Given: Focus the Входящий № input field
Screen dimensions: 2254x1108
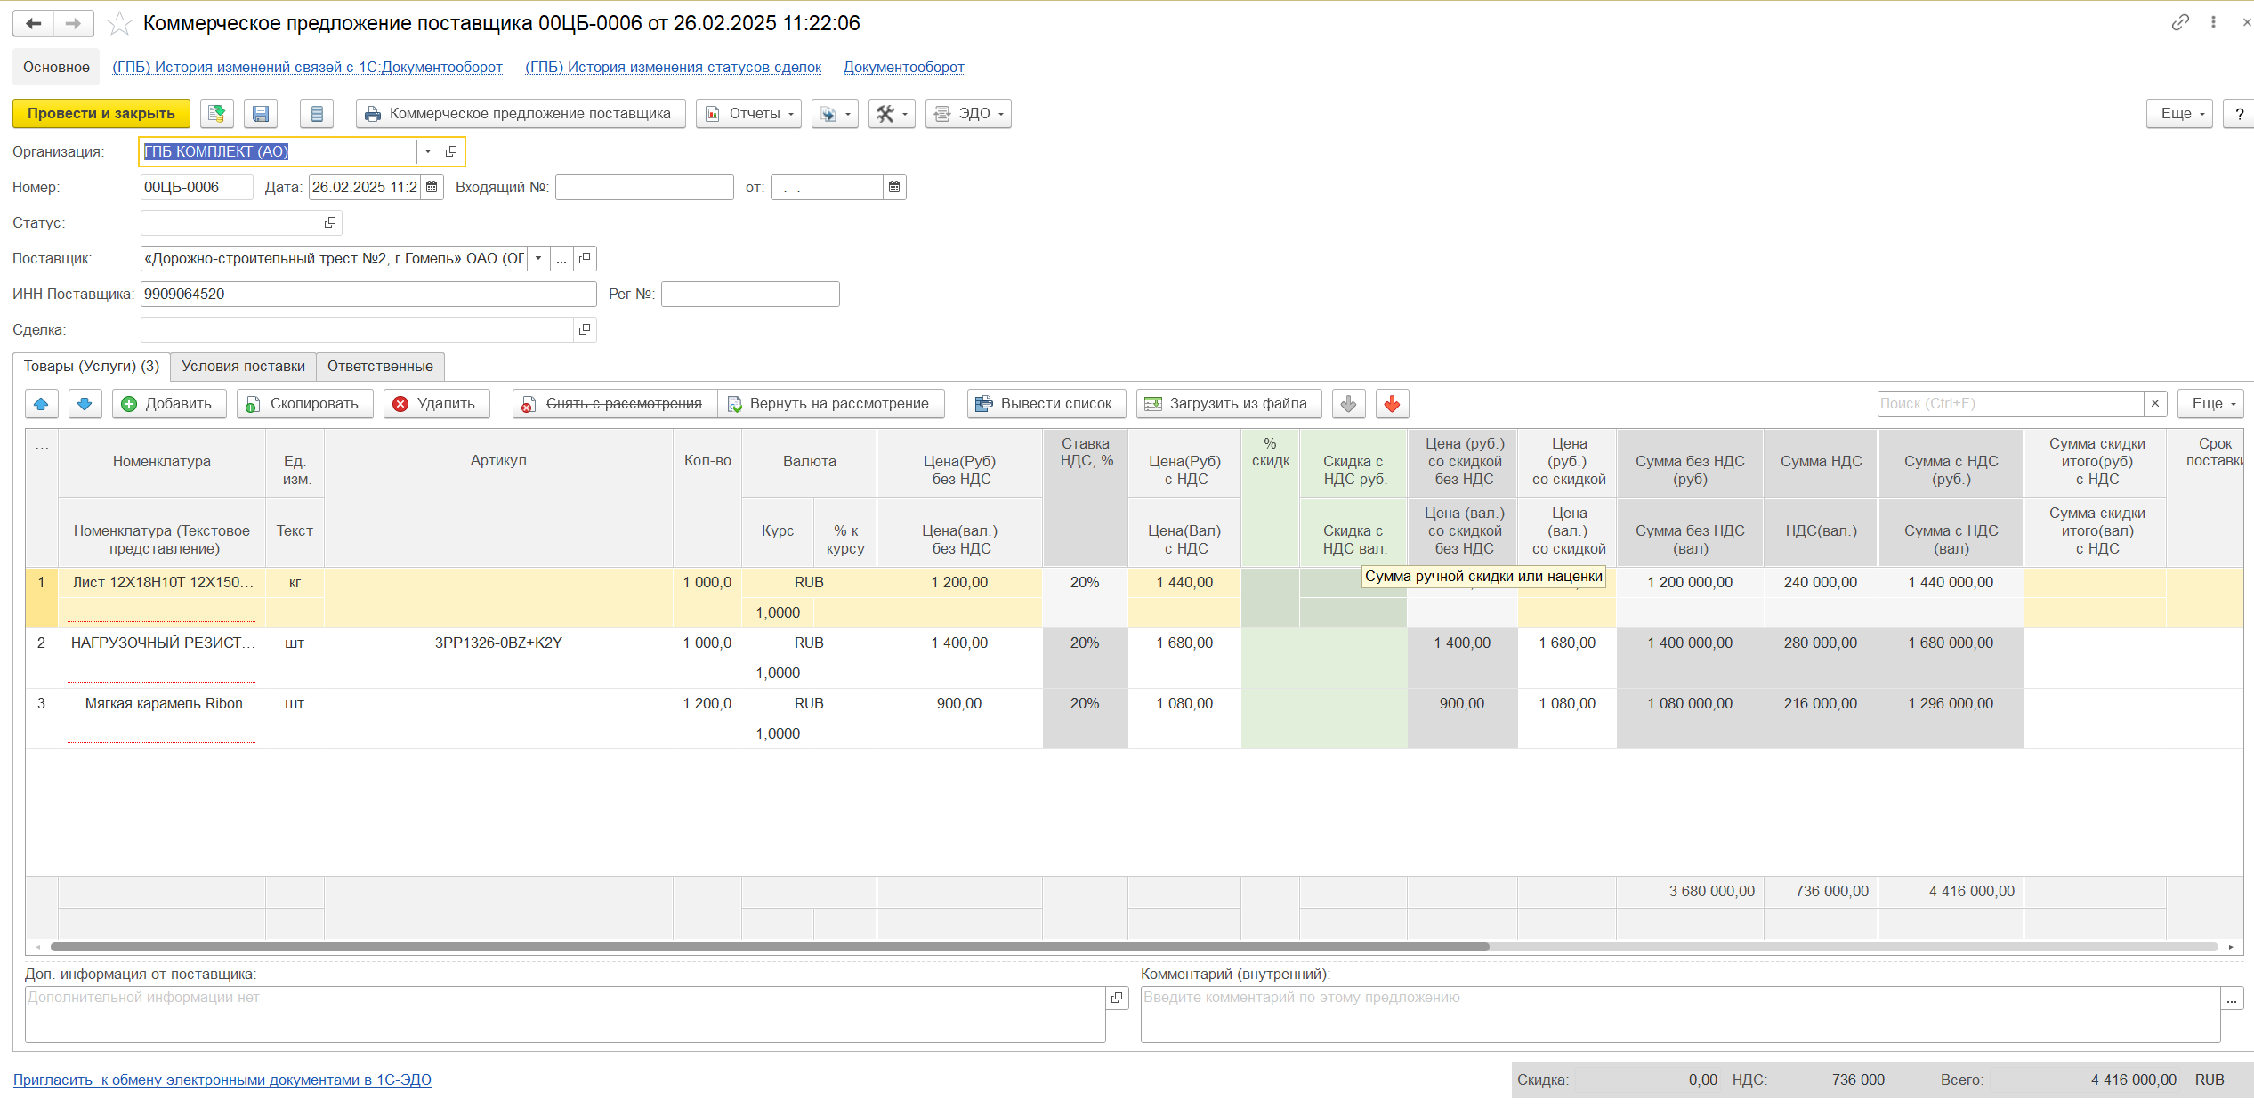Looking at the screenshot, I should pos(644,187).
